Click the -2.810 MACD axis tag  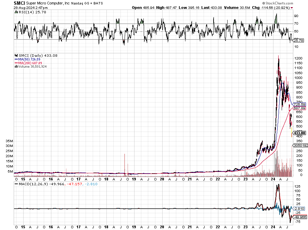click(x=299, y=208)
